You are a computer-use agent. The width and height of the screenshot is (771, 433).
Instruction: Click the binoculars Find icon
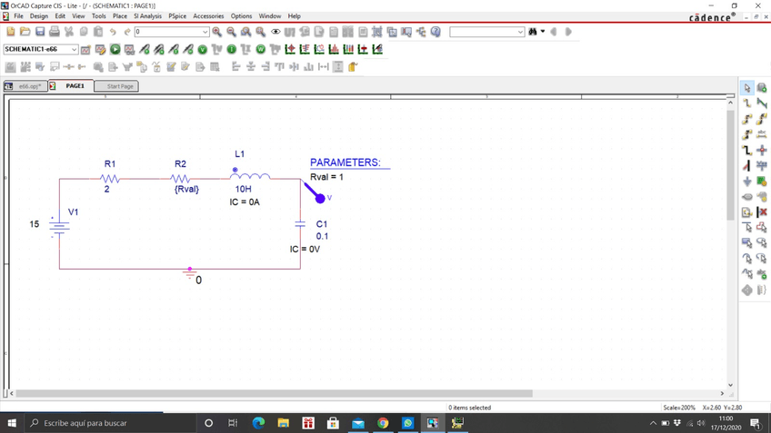tap(533, 32)
